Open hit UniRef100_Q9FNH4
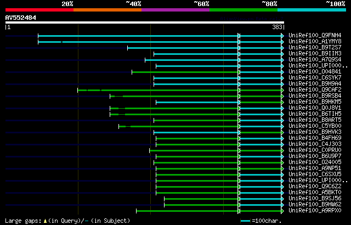Image resolution: width=351 pixels, height=225 pixels. click(315, 35)
